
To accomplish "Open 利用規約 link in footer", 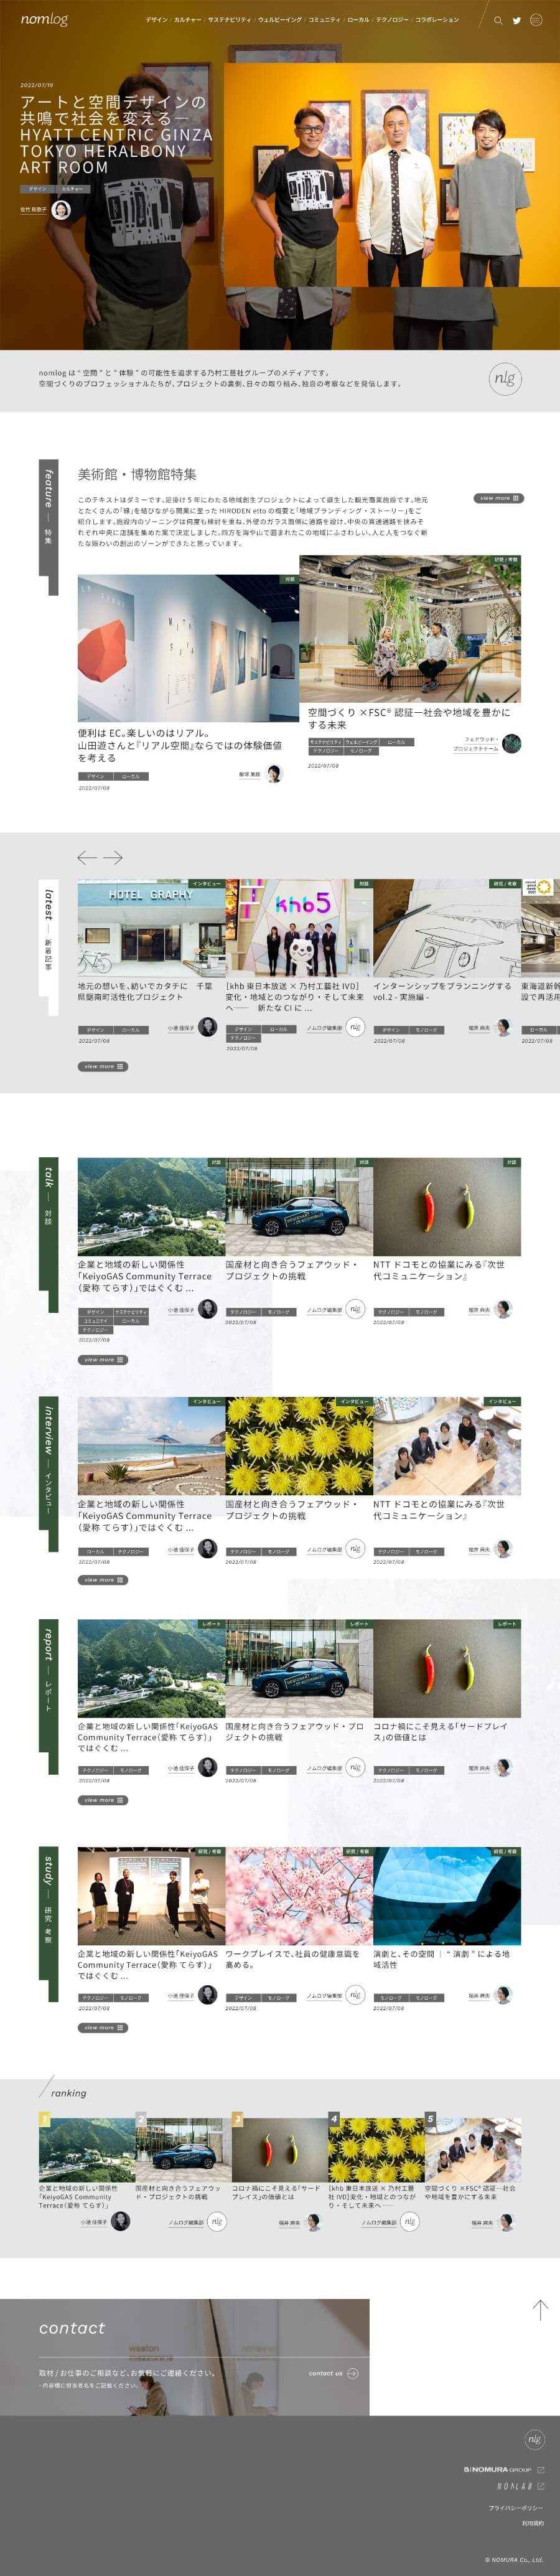I will pyautogui.click(x=533, y=2523).
